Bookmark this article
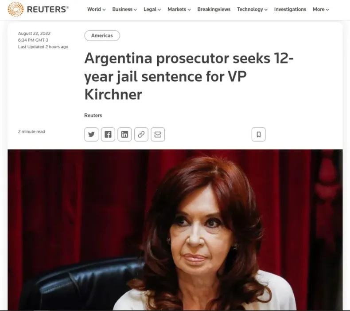Viewport: 350px width, 311px height. [x=258, y=134]
